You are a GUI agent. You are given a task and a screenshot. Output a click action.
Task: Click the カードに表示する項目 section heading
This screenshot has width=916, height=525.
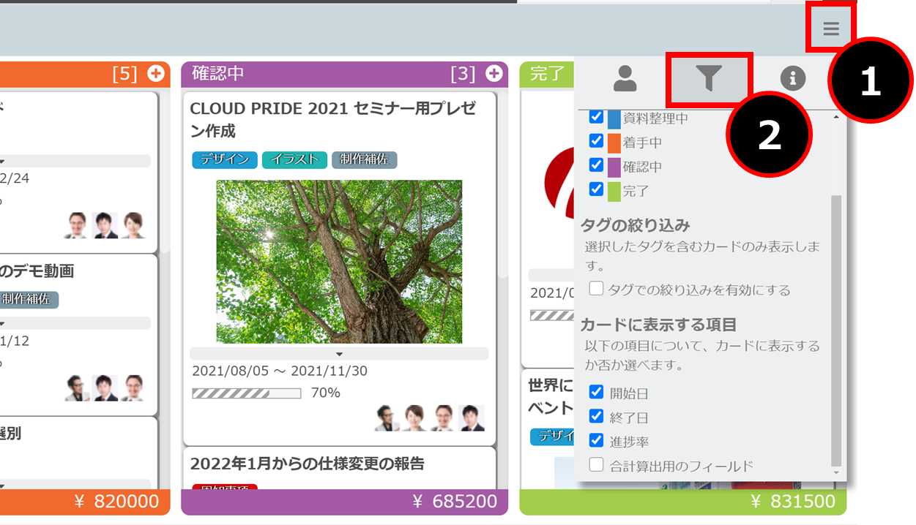coord(659,324)
